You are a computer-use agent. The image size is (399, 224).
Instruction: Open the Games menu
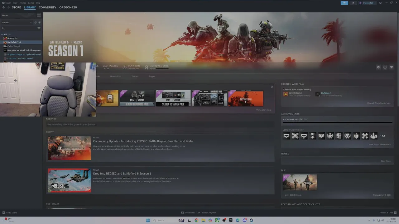[31, 3]
